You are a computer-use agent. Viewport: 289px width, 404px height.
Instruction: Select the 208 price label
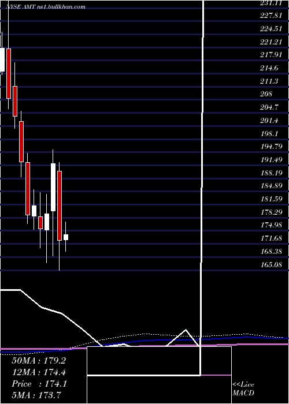[266, 94]
